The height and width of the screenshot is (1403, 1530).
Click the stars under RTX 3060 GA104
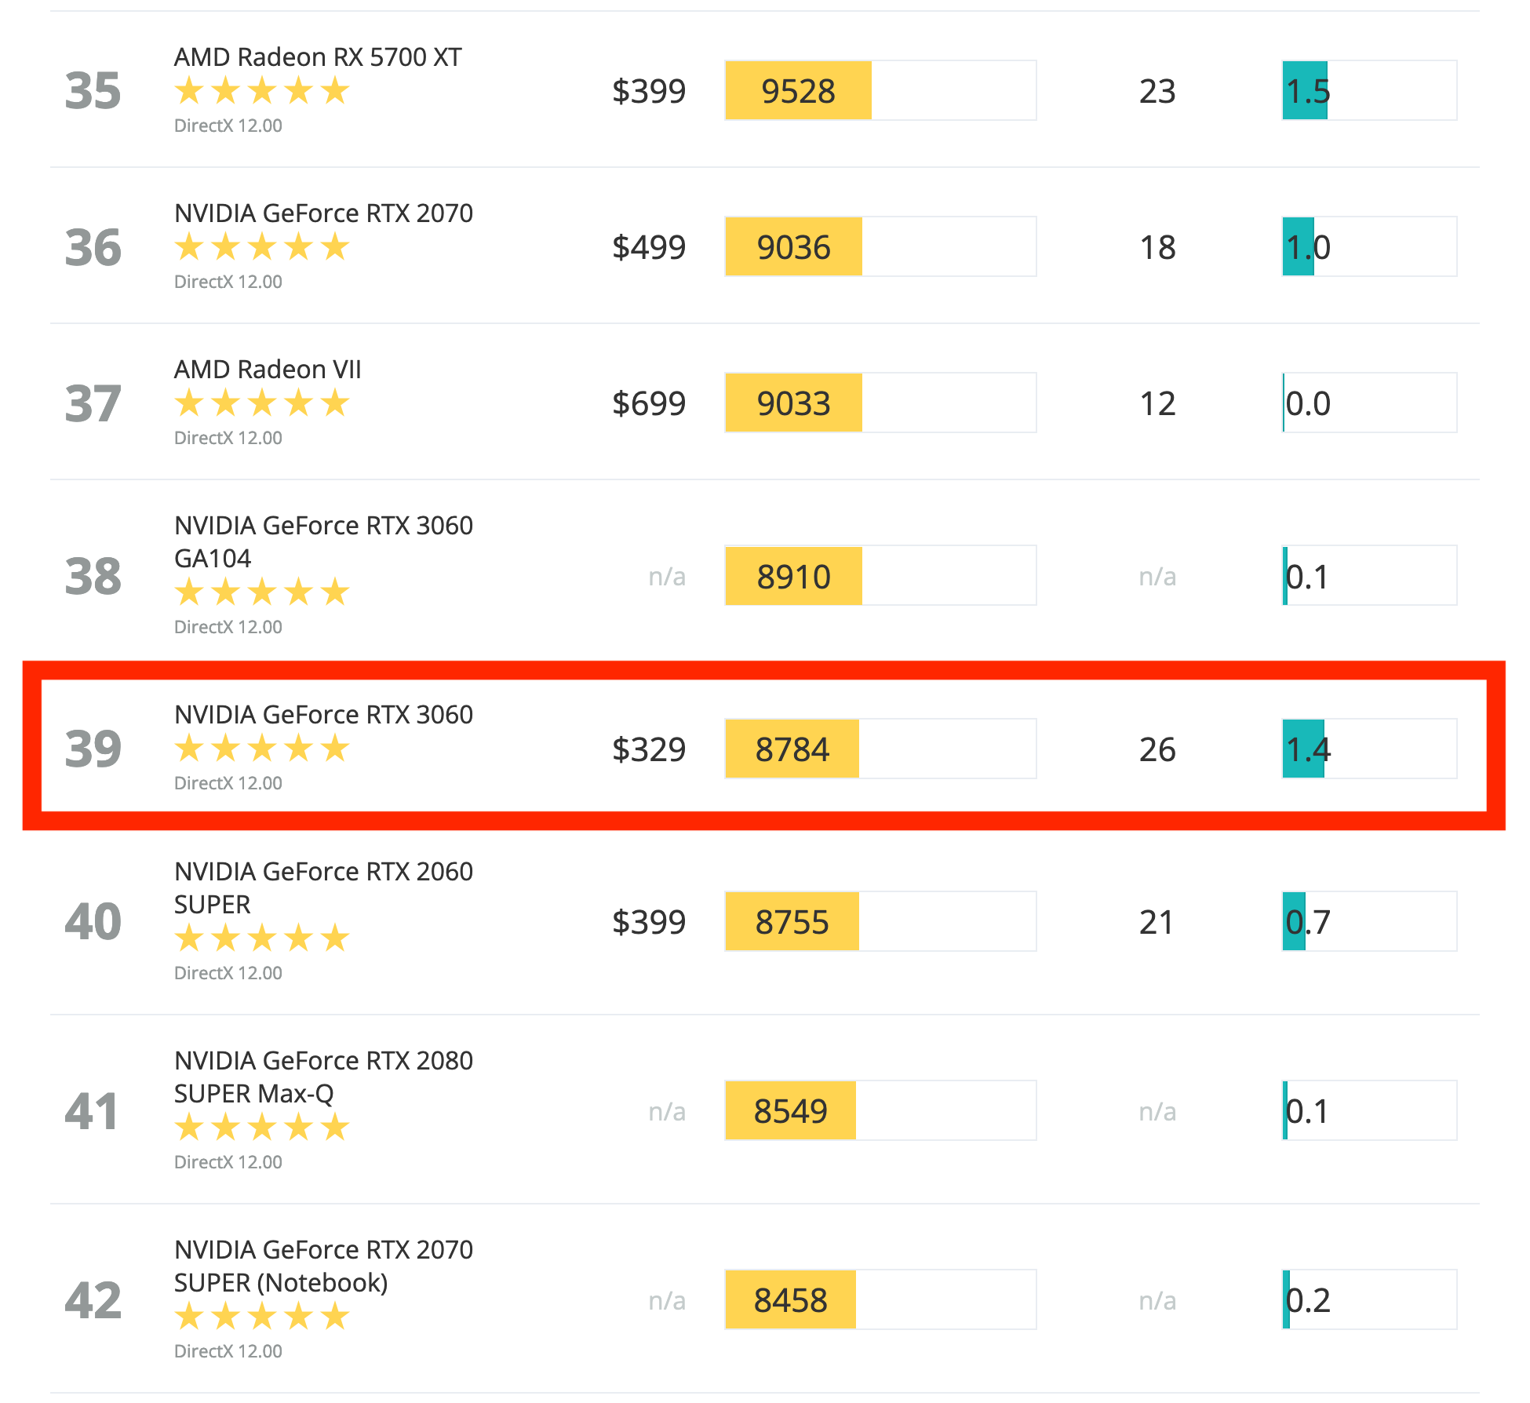(262, 592)
